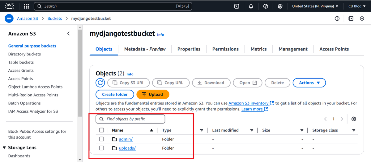Image resolution: width=371 pixels, height=162 pixels.
Task: Sort by Last modified column arrow
Action: pos(252,130)
